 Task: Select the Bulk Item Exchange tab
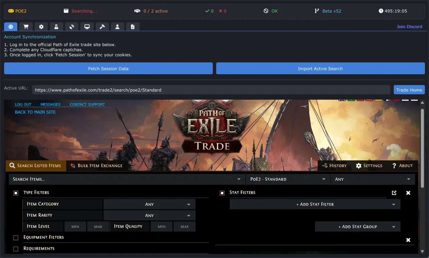coord(96,165)
